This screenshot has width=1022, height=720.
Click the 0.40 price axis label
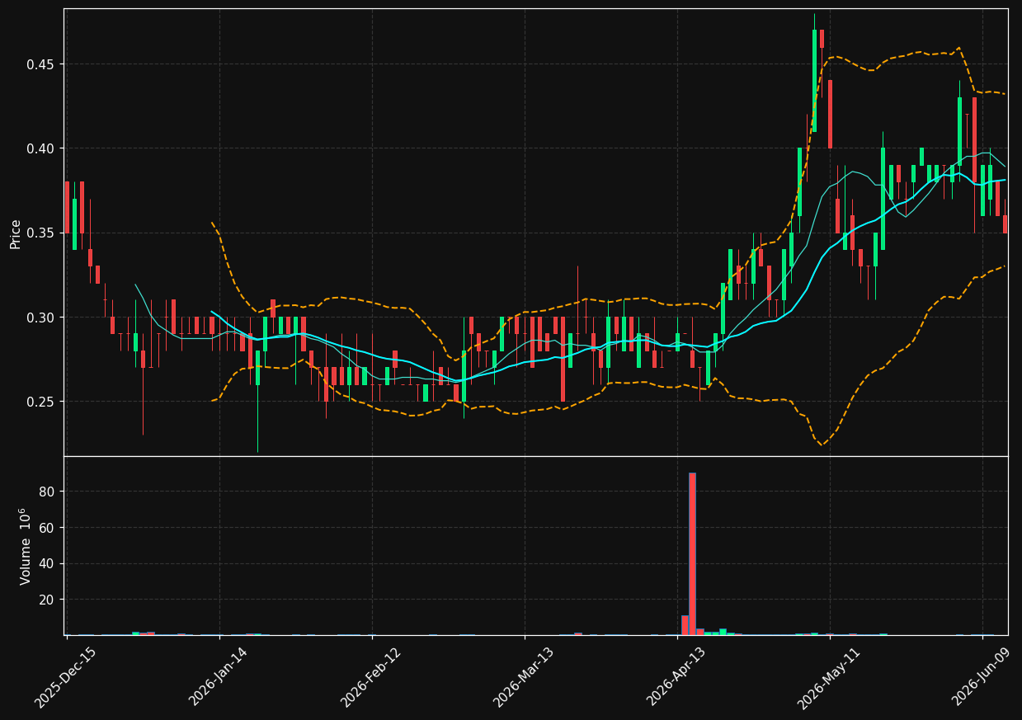41,148
